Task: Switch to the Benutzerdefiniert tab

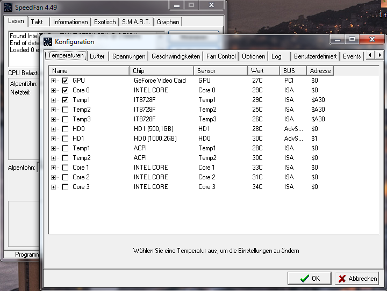Action: [x=315, y=56]
